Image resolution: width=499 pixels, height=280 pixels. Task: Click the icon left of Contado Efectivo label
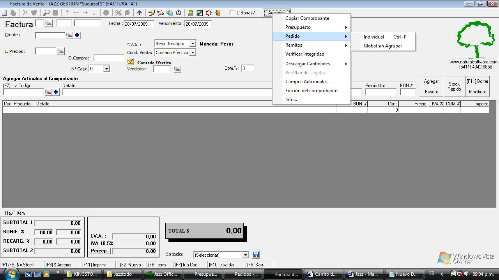[131, 61]
